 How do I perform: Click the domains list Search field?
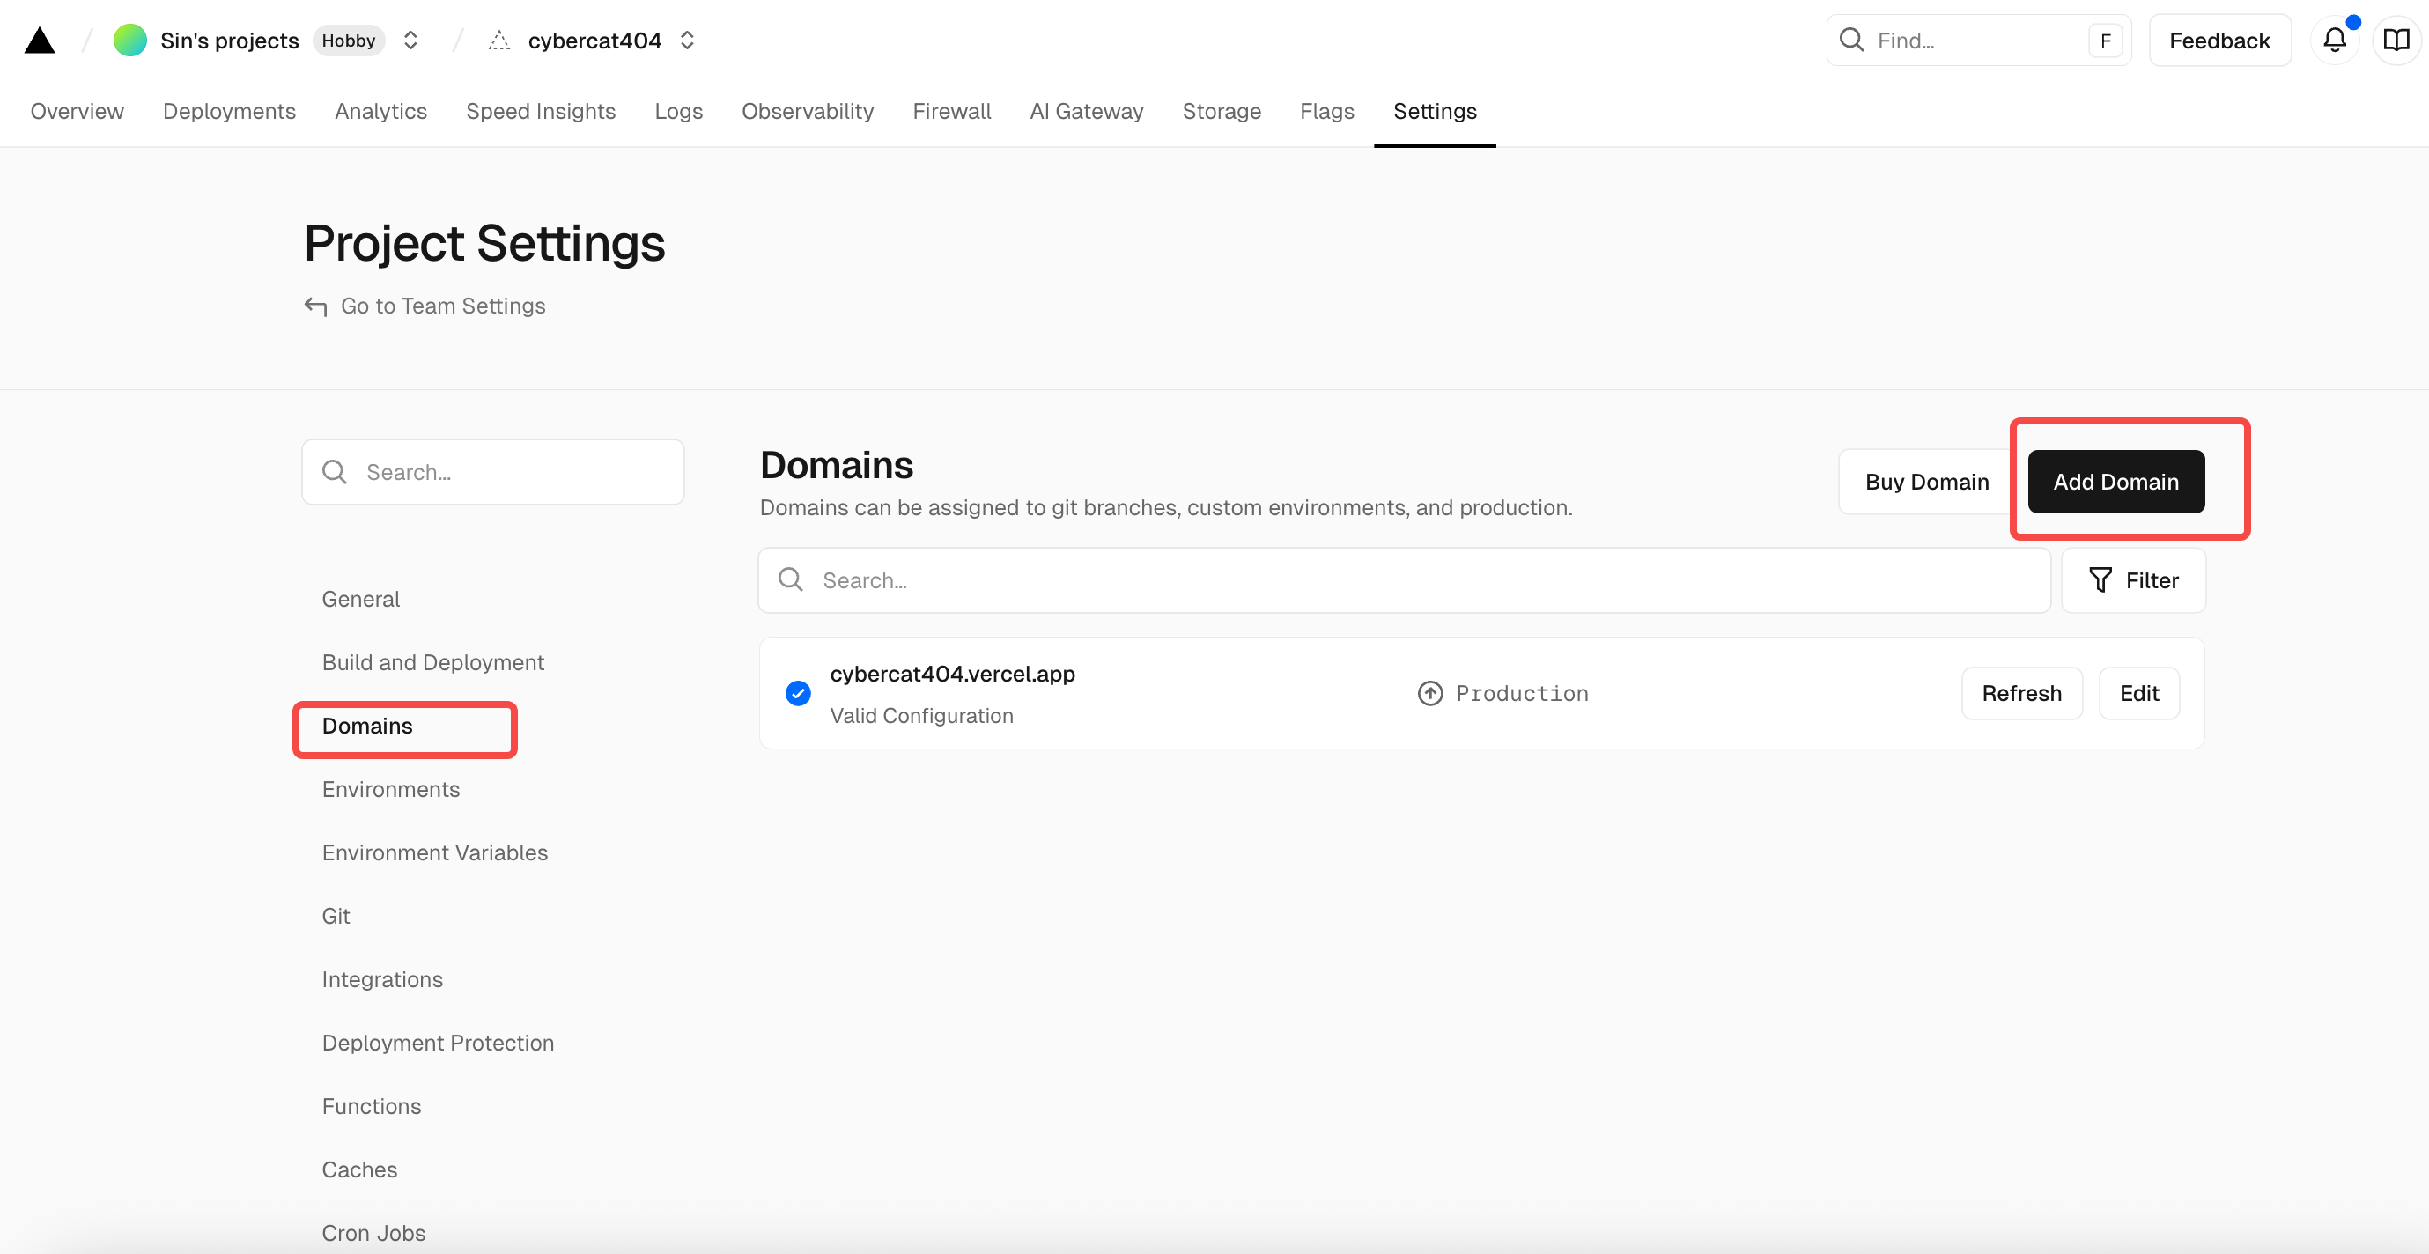[1404, 581]
